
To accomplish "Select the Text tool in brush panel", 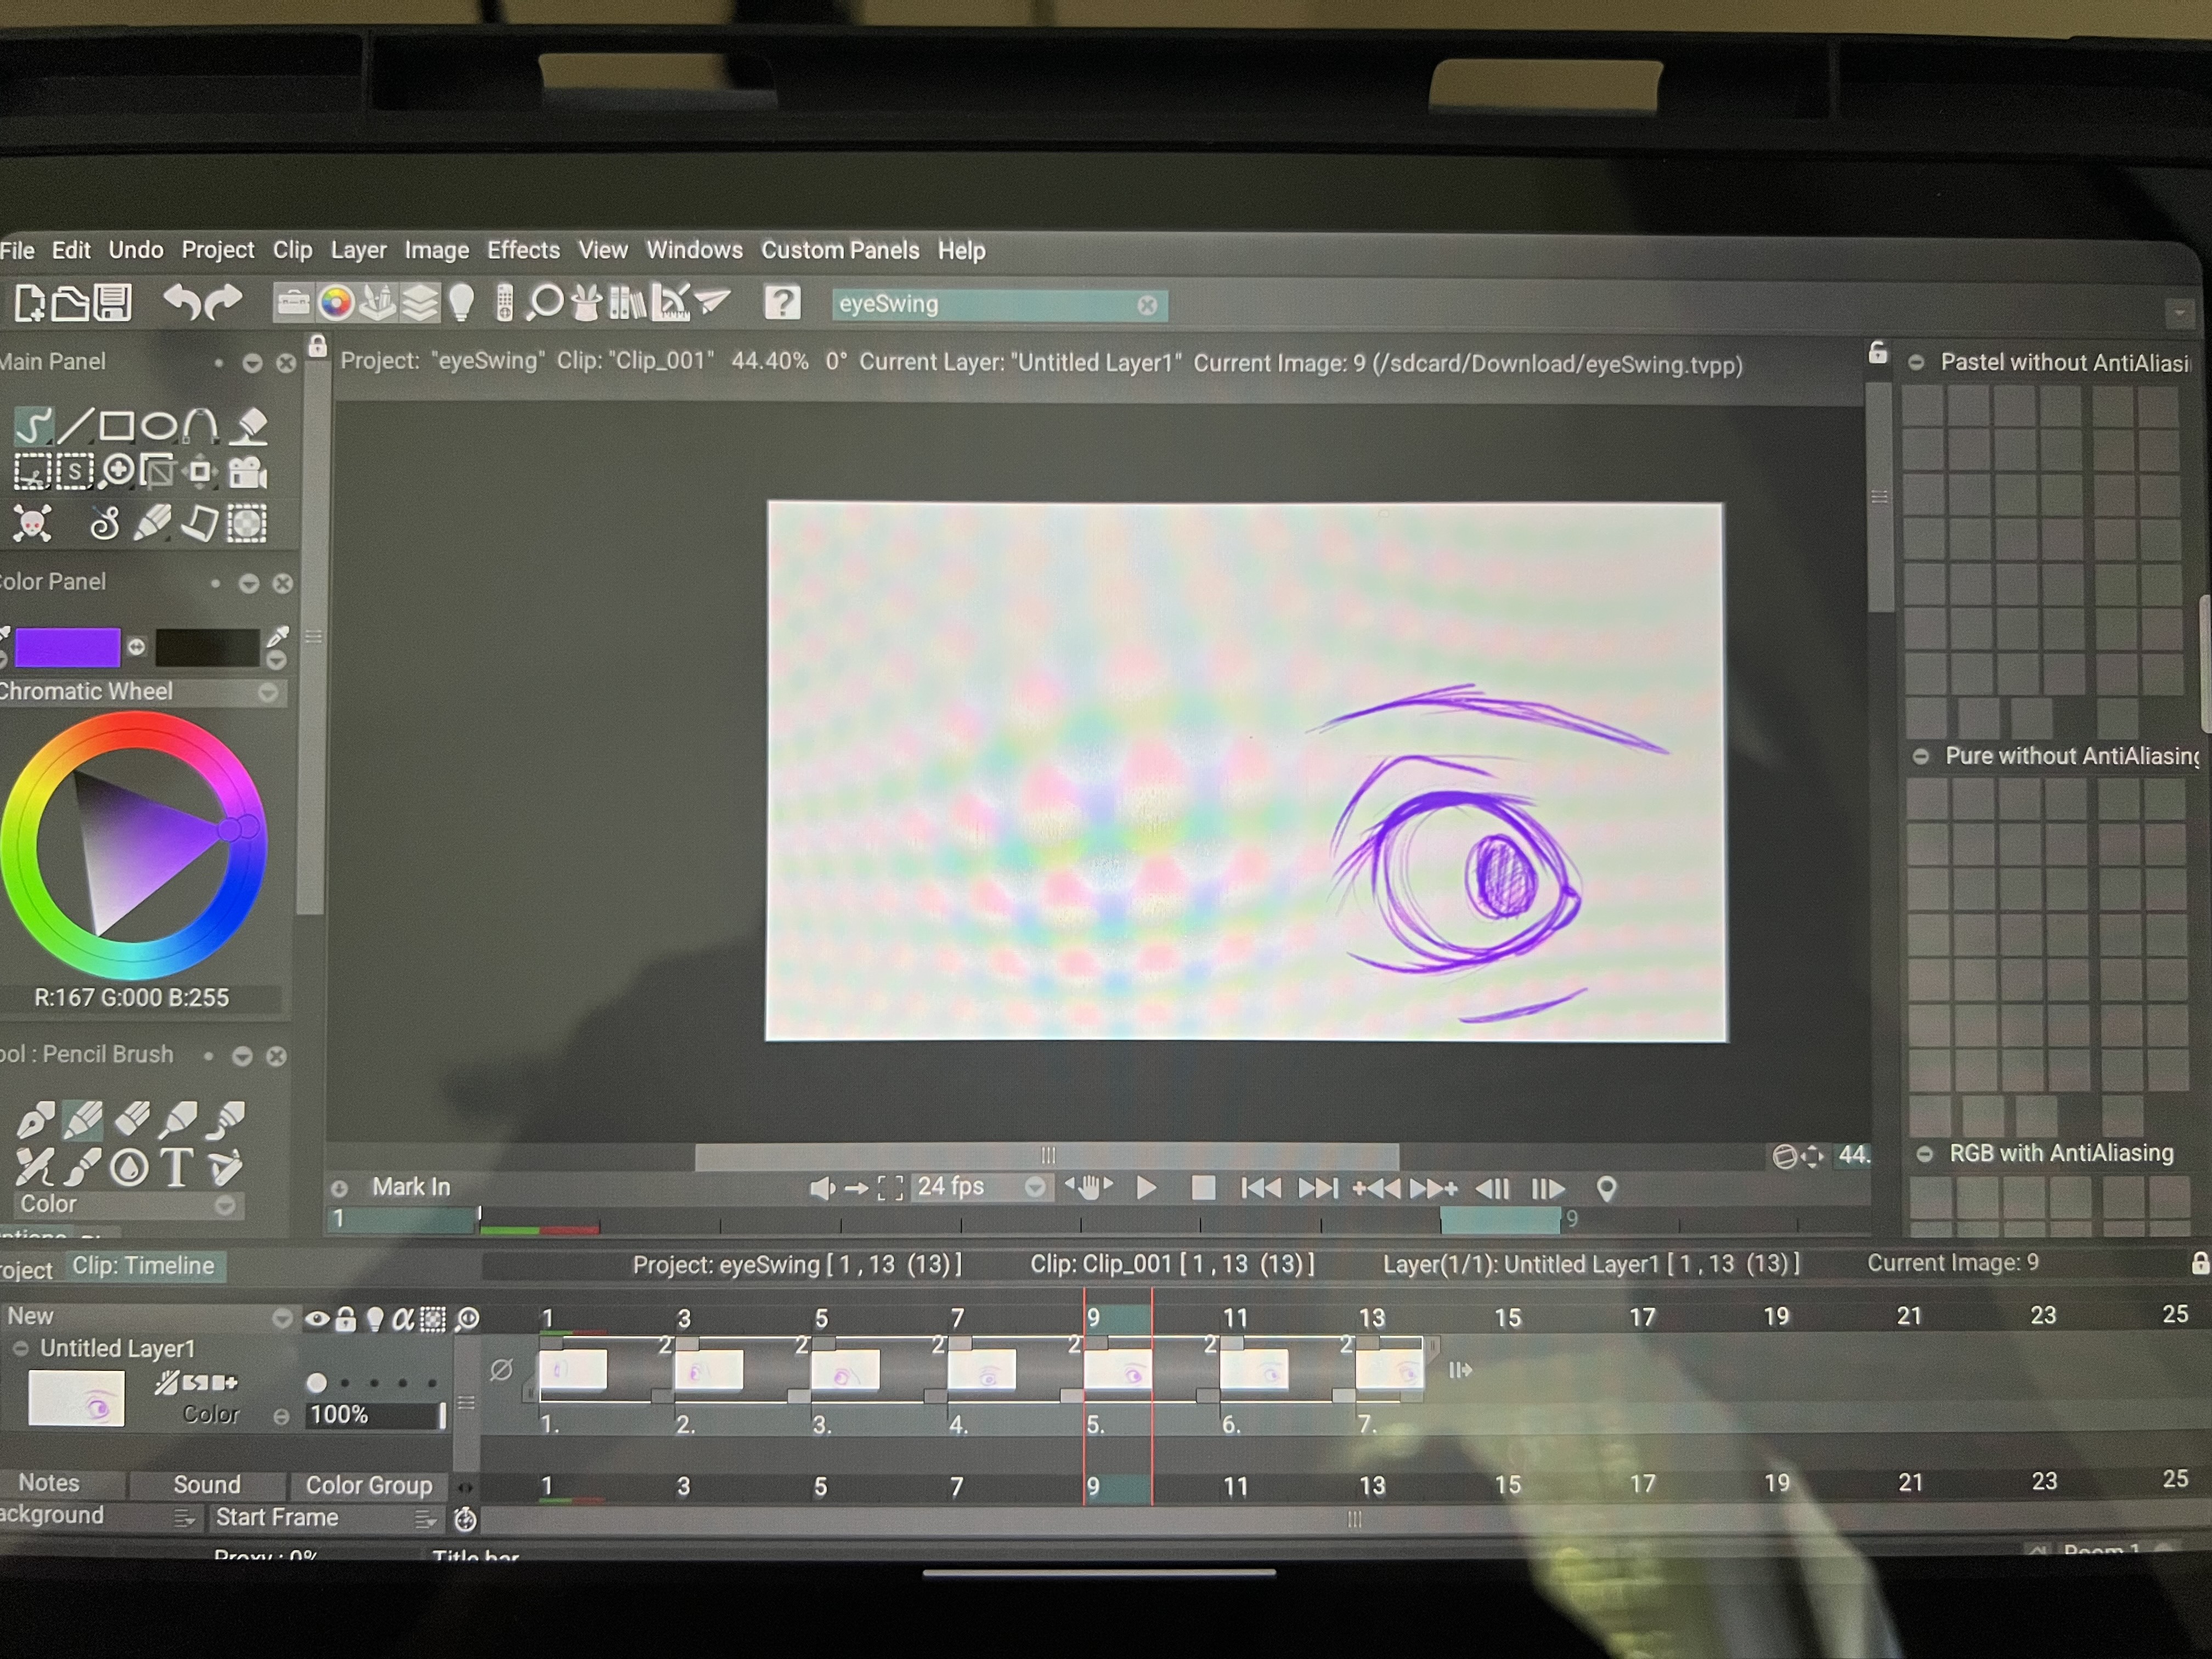I will (177, 1167).
